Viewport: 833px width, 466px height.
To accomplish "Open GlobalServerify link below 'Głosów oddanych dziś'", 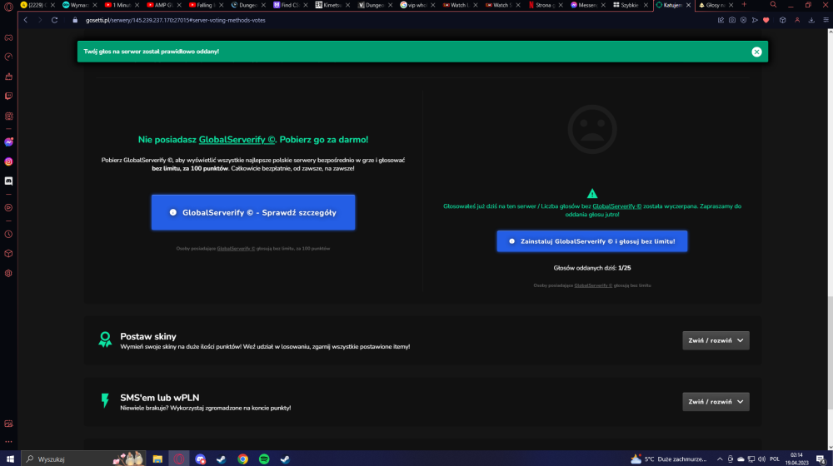I will (x=593, y=285).
